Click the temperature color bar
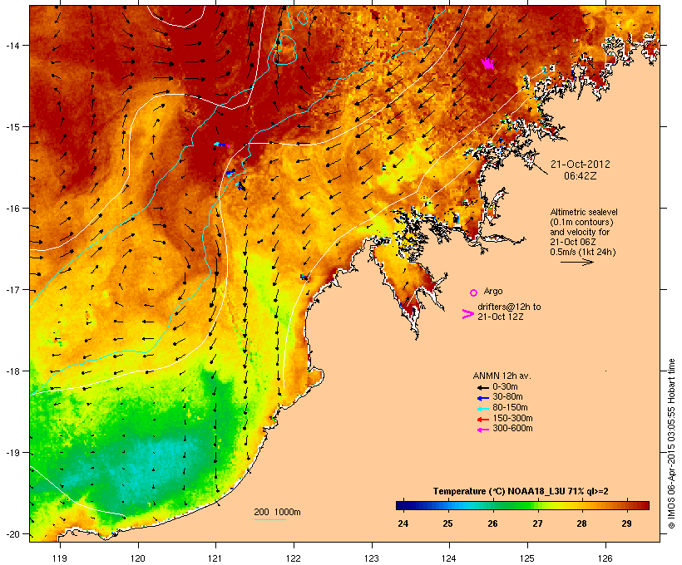This screenshot has width=682, height=565. click(x=522, y=505)
